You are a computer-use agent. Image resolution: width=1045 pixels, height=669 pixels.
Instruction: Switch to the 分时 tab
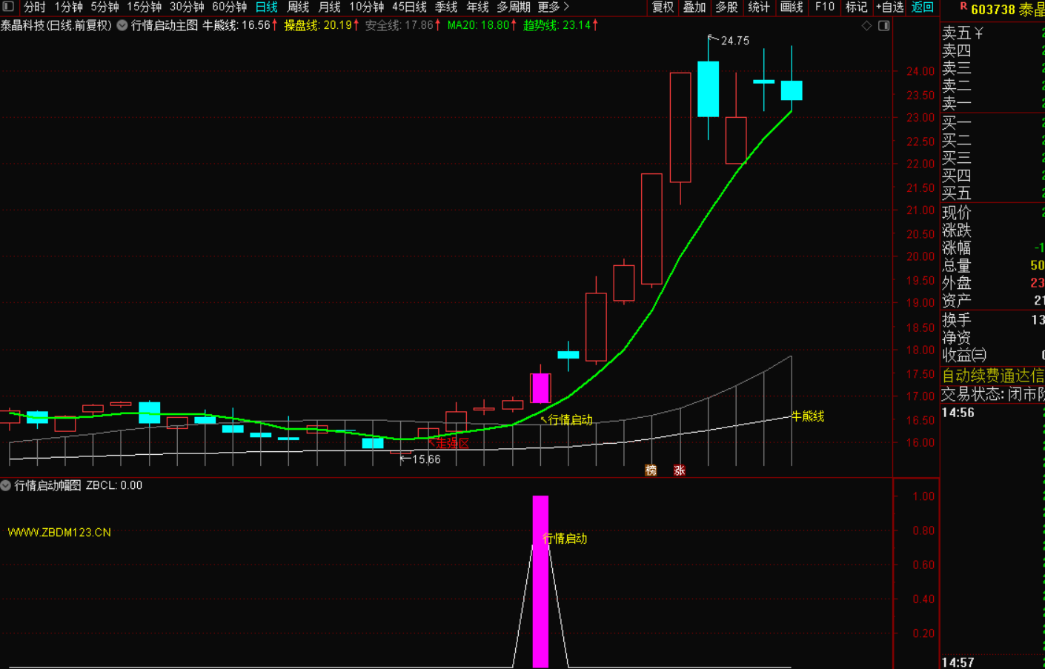click(34, 7)
